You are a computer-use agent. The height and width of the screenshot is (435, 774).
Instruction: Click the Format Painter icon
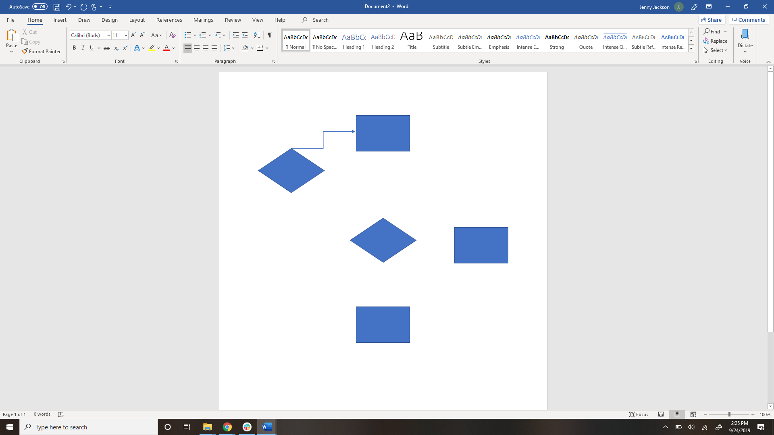pos(41,52)
